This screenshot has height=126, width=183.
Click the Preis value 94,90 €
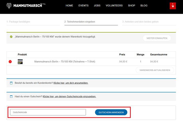pyautogui.click(x=123, y=62)
